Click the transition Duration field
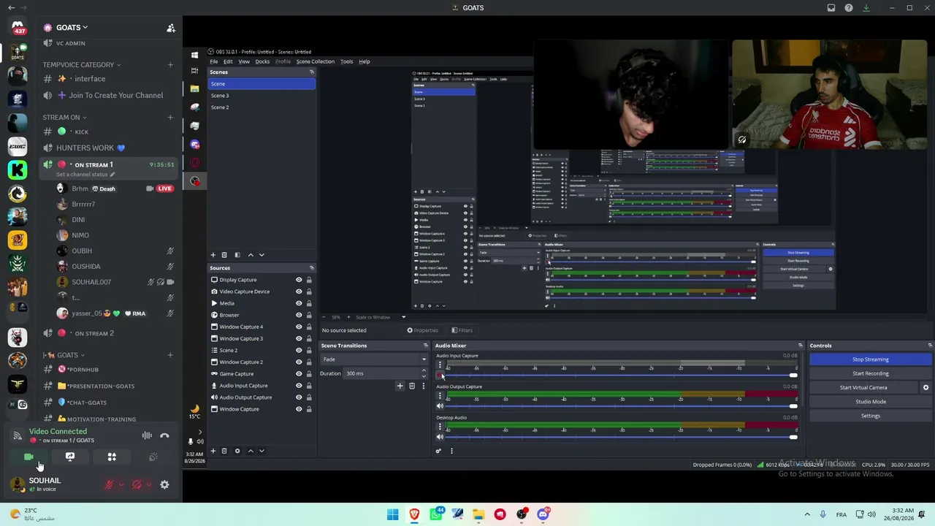 click(x=383, y=373)
